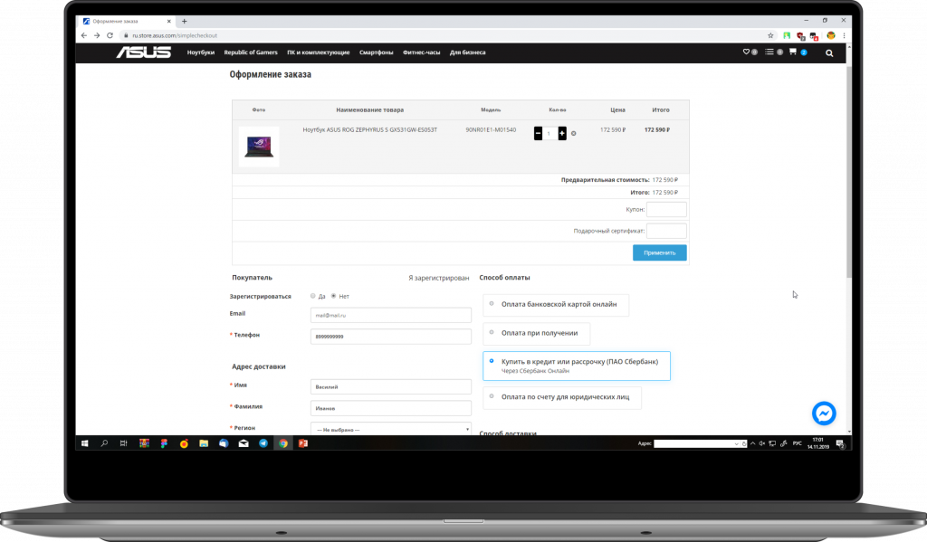
Task: Choose Оплата при получении
Action: 536,333
